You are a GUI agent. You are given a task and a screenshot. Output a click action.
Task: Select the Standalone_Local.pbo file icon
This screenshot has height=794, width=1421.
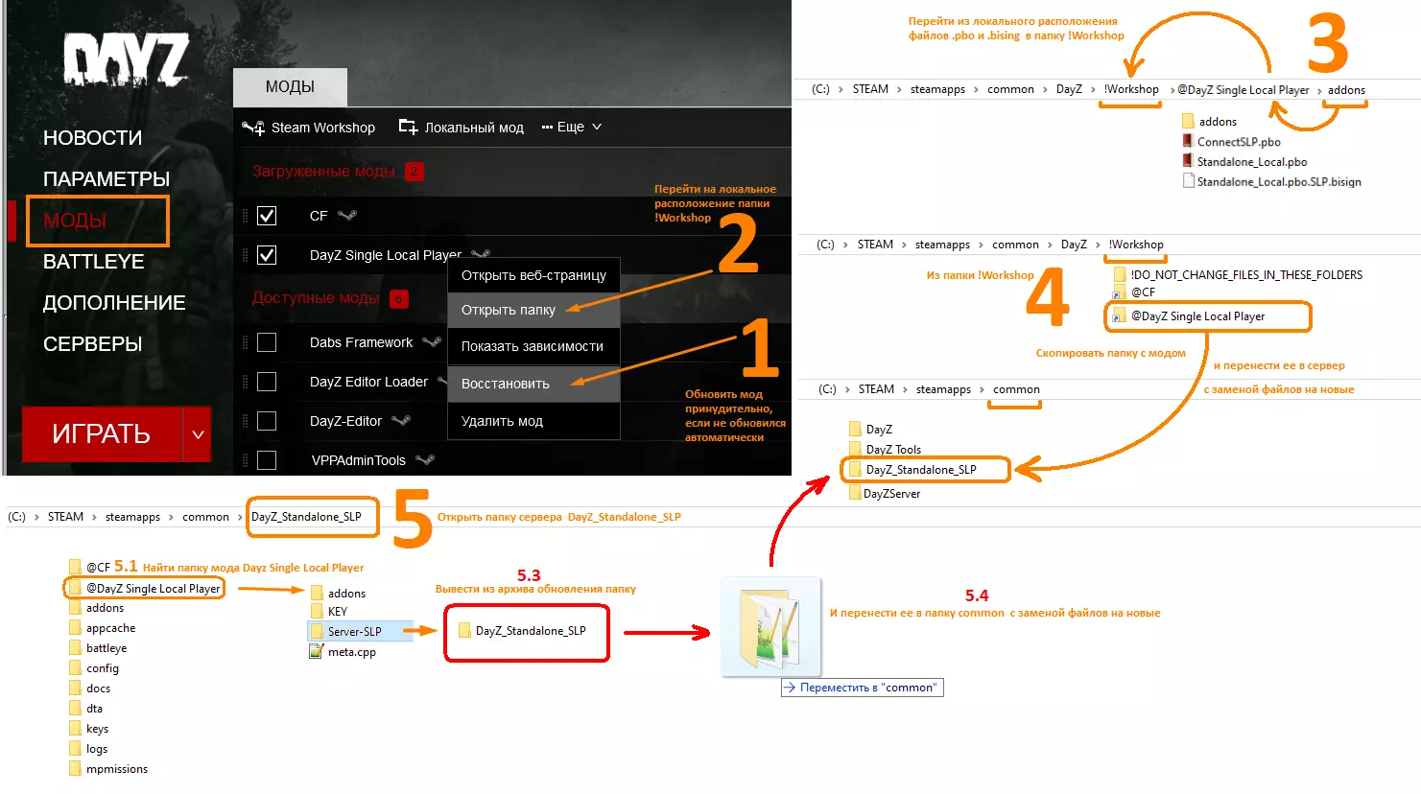(x=1188, y=161)
